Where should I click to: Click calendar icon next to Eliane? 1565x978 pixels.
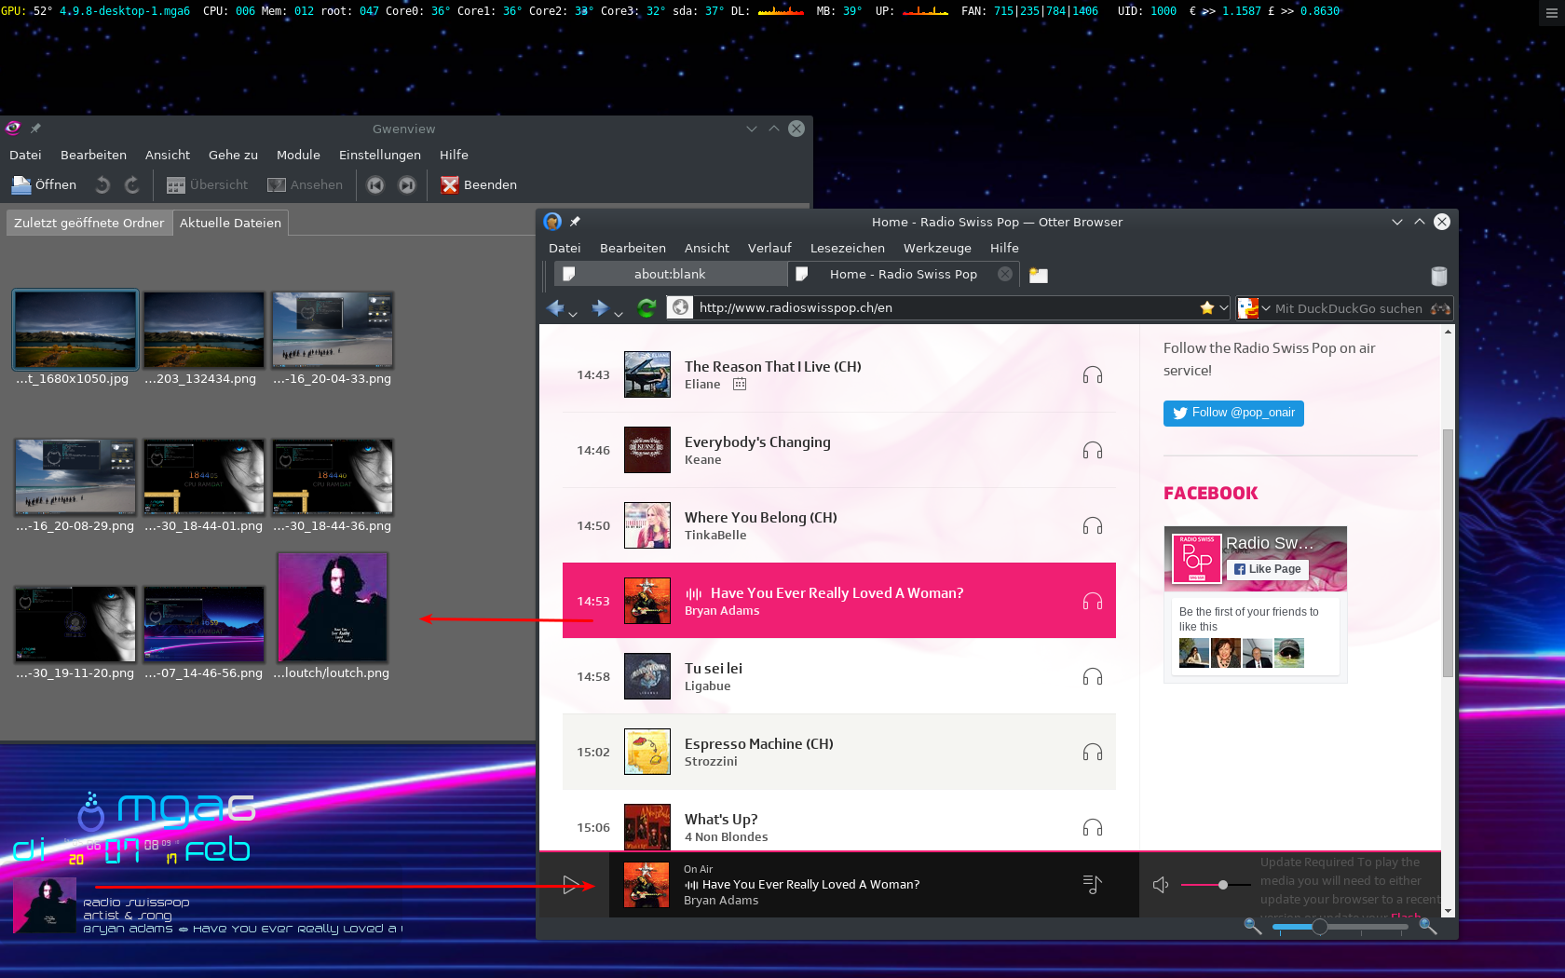740,384
